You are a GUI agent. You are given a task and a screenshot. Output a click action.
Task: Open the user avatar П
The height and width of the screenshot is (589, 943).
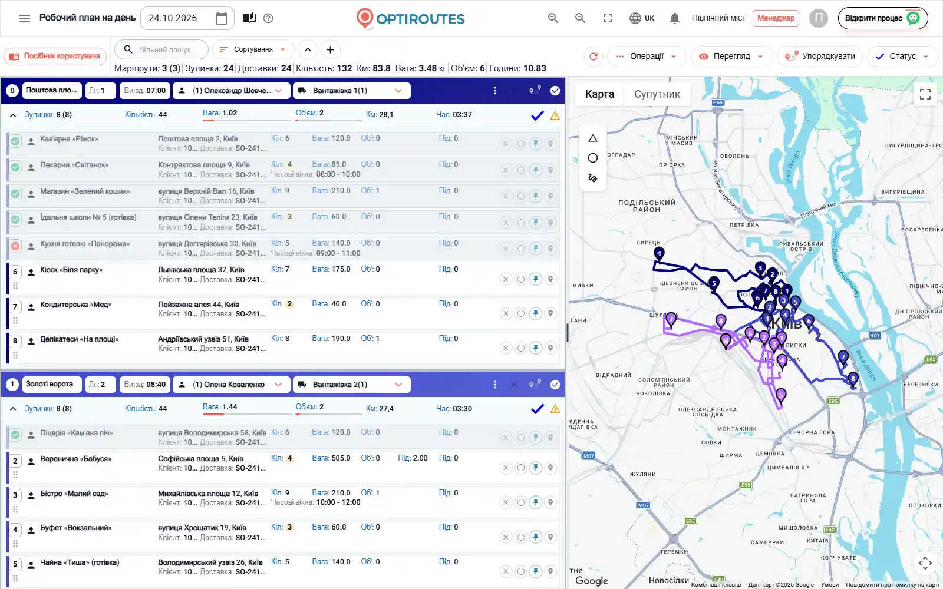(x=819, y=18)
